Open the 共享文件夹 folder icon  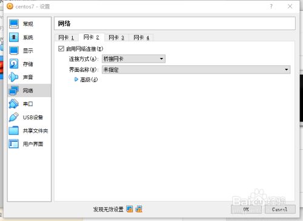click(14, 130)
